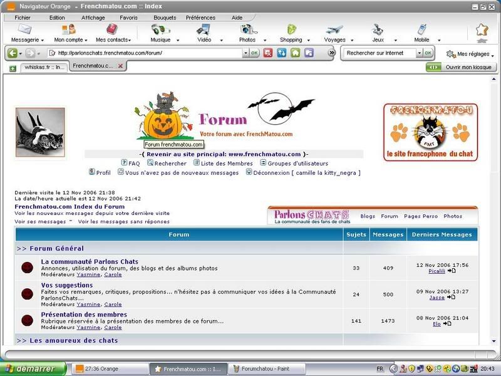Stop page loading with the red icon
This screenshot has width=501, height=376.
[x=268, y=53]
